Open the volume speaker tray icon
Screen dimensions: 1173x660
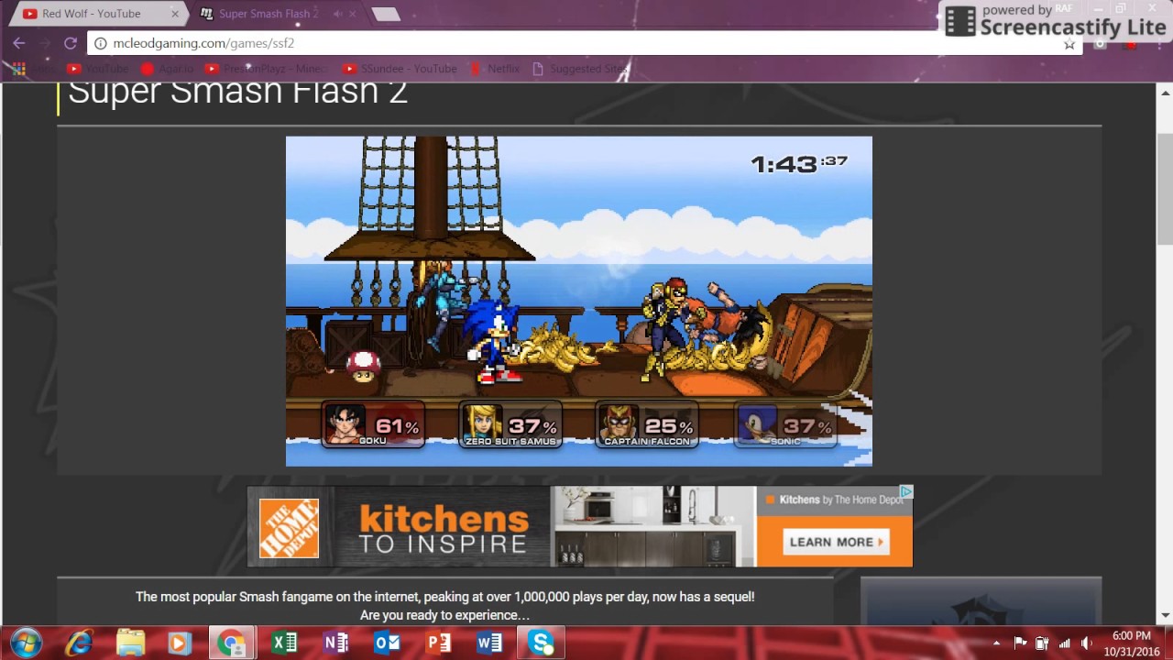tap(1087, 643)
